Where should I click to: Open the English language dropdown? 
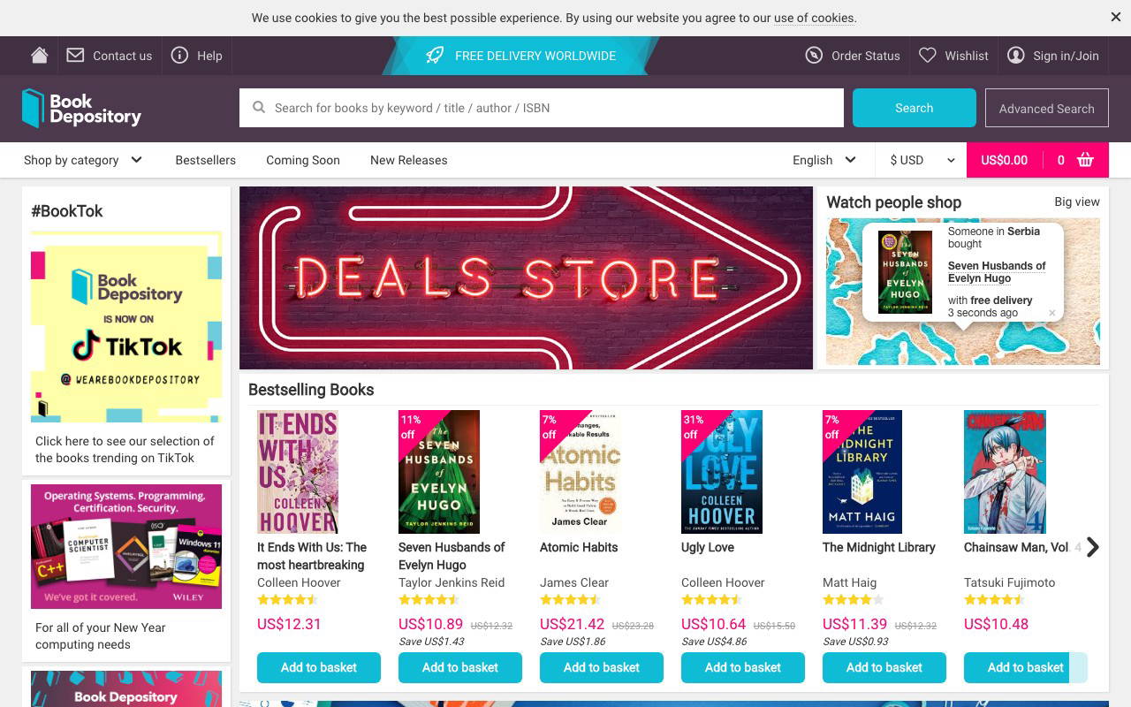coord(823,160)
